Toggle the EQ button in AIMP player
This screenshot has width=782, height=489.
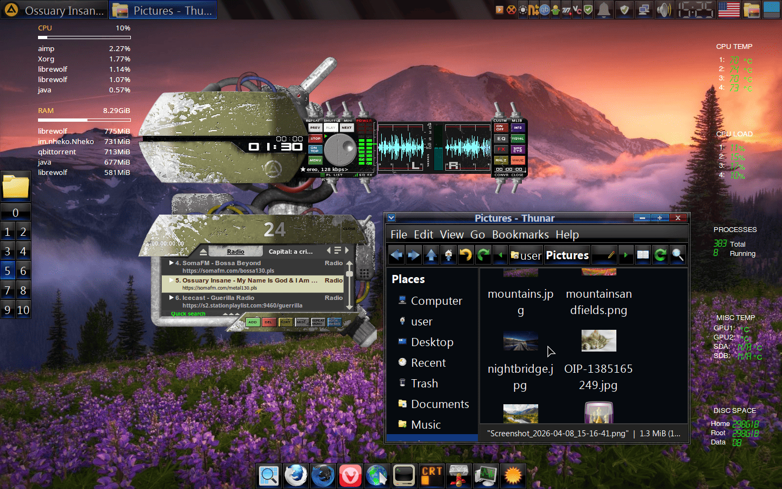501,139
